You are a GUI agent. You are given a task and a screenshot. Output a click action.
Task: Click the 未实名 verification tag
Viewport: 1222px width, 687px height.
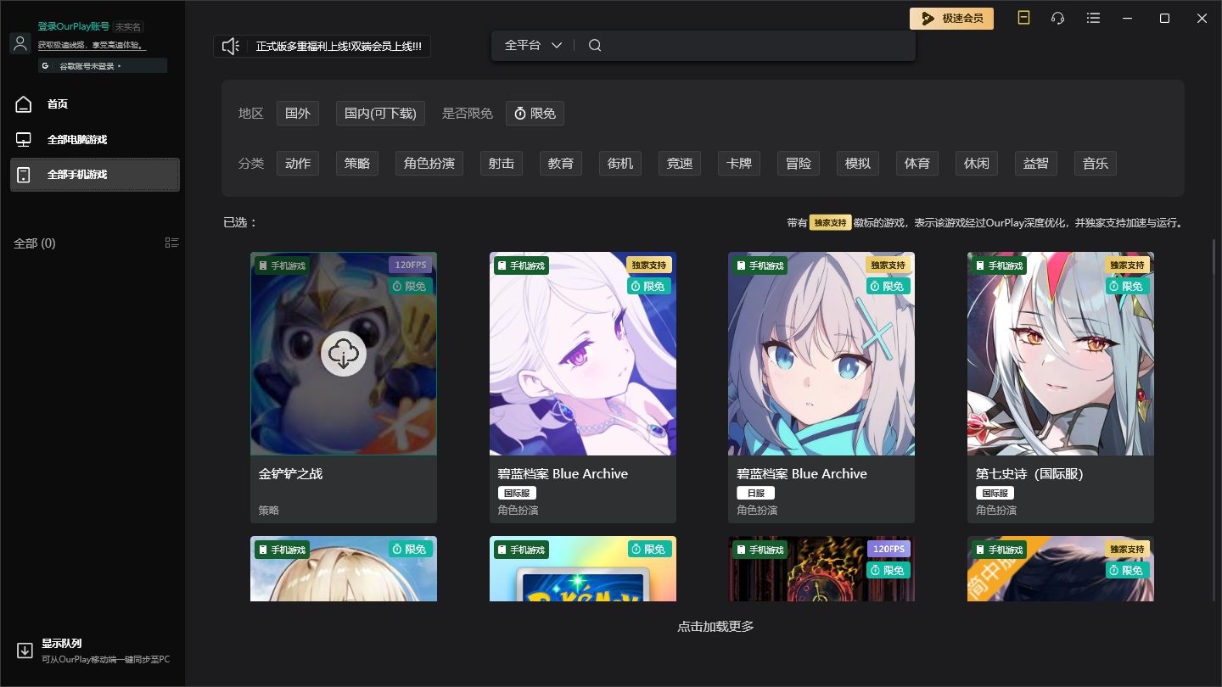pyautogui.click(x=128, y=27)
